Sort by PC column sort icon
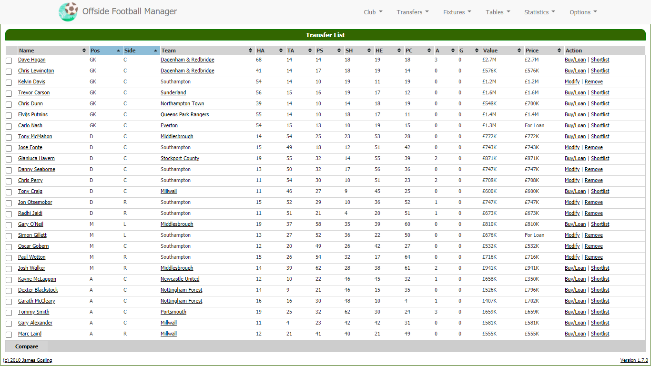Viewport: 651px width, 366px height. [x=428, y=51]
